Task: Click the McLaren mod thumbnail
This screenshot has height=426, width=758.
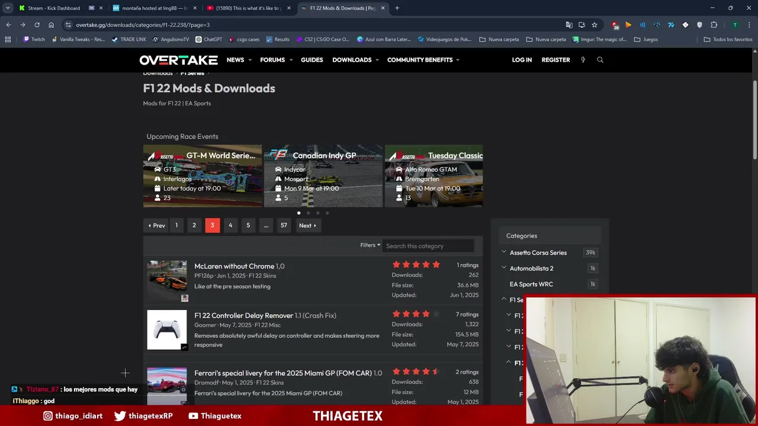Action: [167, 280]
